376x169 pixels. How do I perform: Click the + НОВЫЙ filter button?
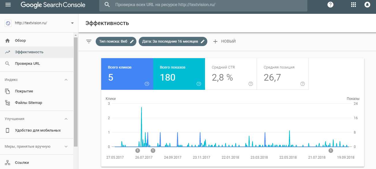[224, 41]
